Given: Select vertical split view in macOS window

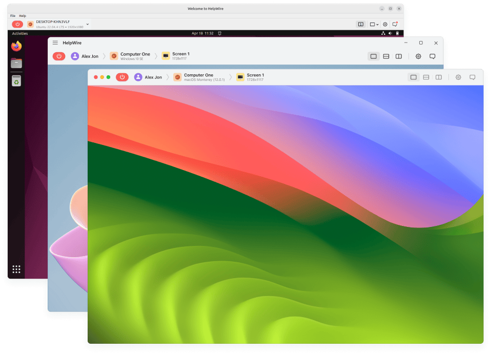Looking at the screenshot, I should click(438, 77).
